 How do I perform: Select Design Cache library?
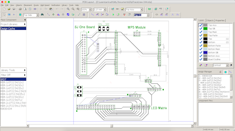click(x=13, y=29)
